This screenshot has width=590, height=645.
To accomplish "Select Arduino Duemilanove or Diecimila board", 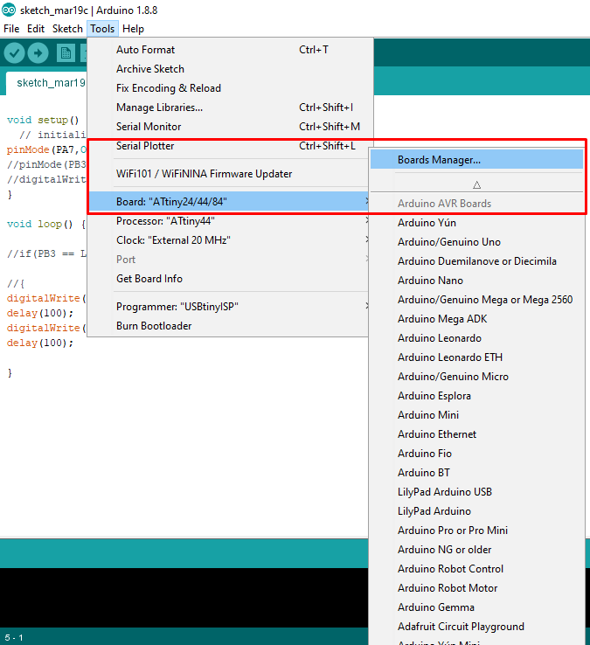I will click(x=477, y=261).
